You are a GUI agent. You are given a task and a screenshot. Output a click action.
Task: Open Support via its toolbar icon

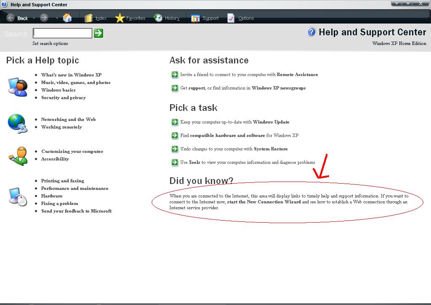(195, 18)
